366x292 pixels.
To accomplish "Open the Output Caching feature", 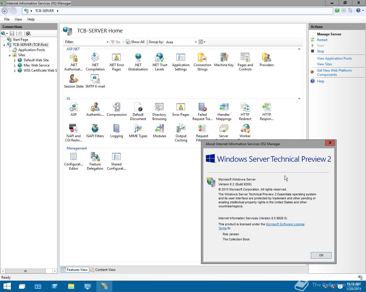I will click(x=181, y=133).
